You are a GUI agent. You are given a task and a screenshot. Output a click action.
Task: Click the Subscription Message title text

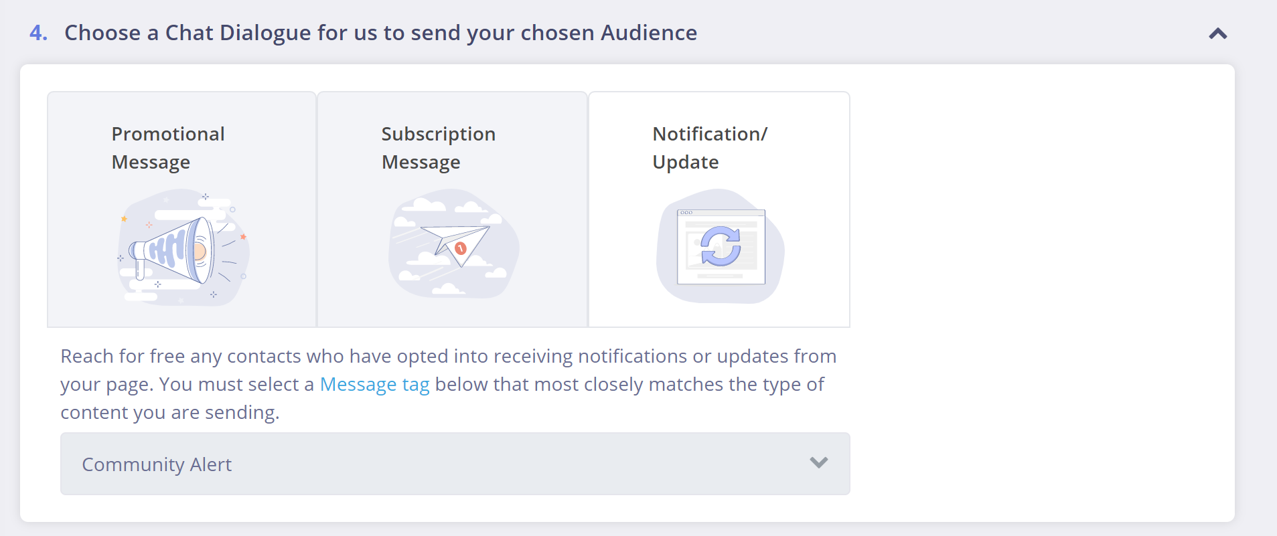439,148
